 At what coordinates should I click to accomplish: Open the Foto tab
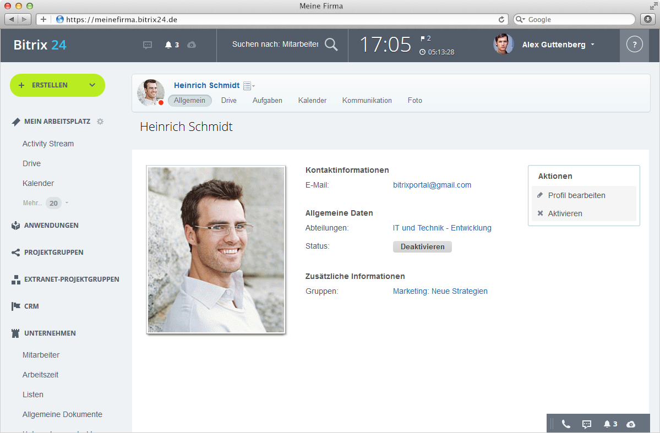point(415,101)
